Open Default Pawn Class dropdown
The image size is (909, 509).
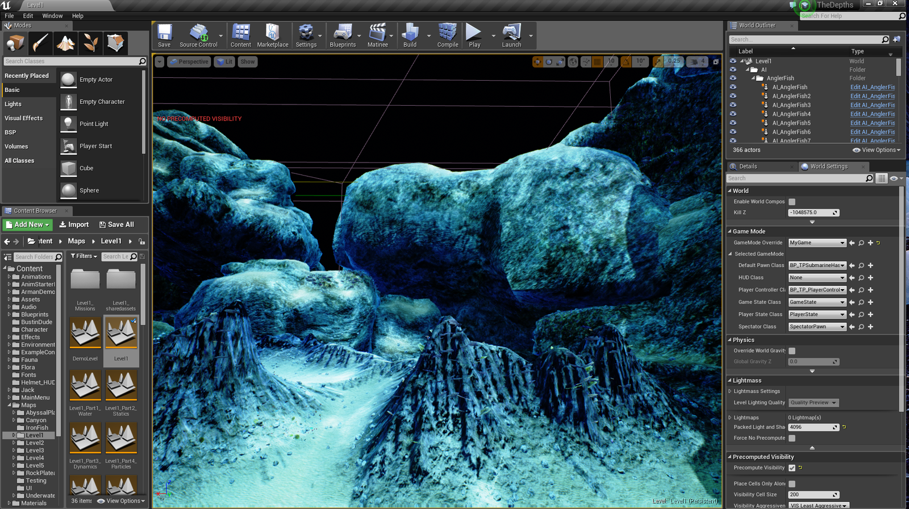tap(817, 265)
